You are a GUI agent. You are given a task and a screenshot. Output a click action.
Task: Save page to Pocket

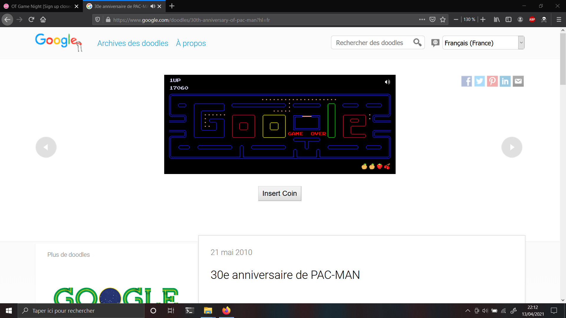(432, 20)
